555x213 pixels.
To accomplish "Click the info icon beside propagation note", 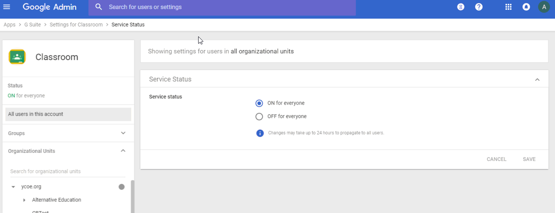I will 260,133.
